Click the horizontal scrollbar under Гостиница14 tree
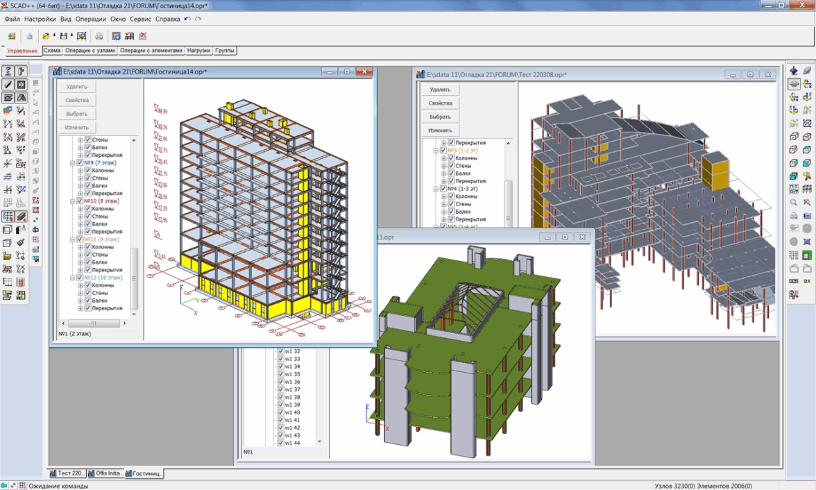This screenshot has height=490, width=816. pyautogui.click(x=95, y=323)
